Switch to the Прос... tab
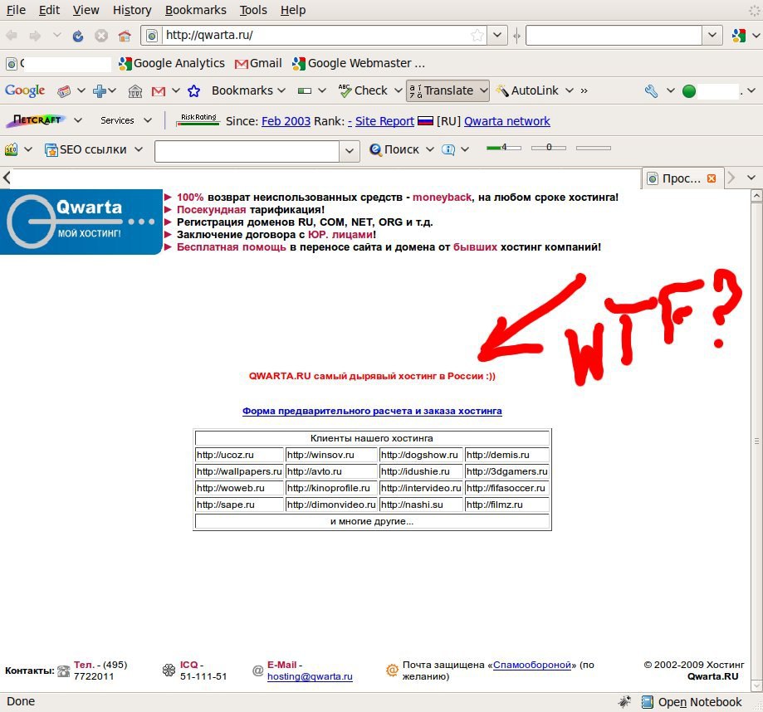 [682, 178]
